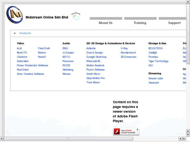Open the Support menu tab
The width and height of the screenshot is (190, 142).
174,23
